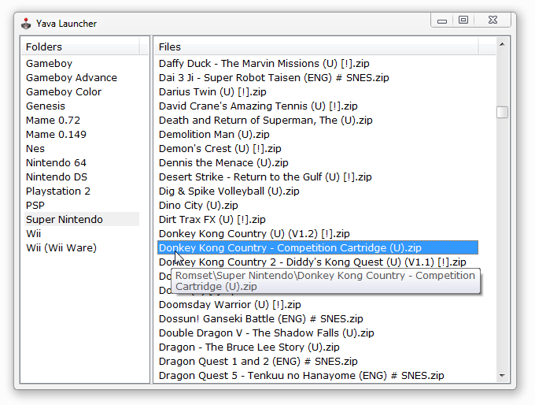Open the Nintendo DS folder

[57, 177]
